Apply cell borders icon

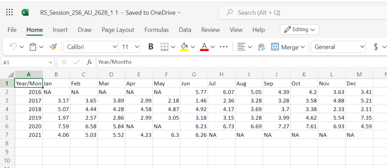164,47
